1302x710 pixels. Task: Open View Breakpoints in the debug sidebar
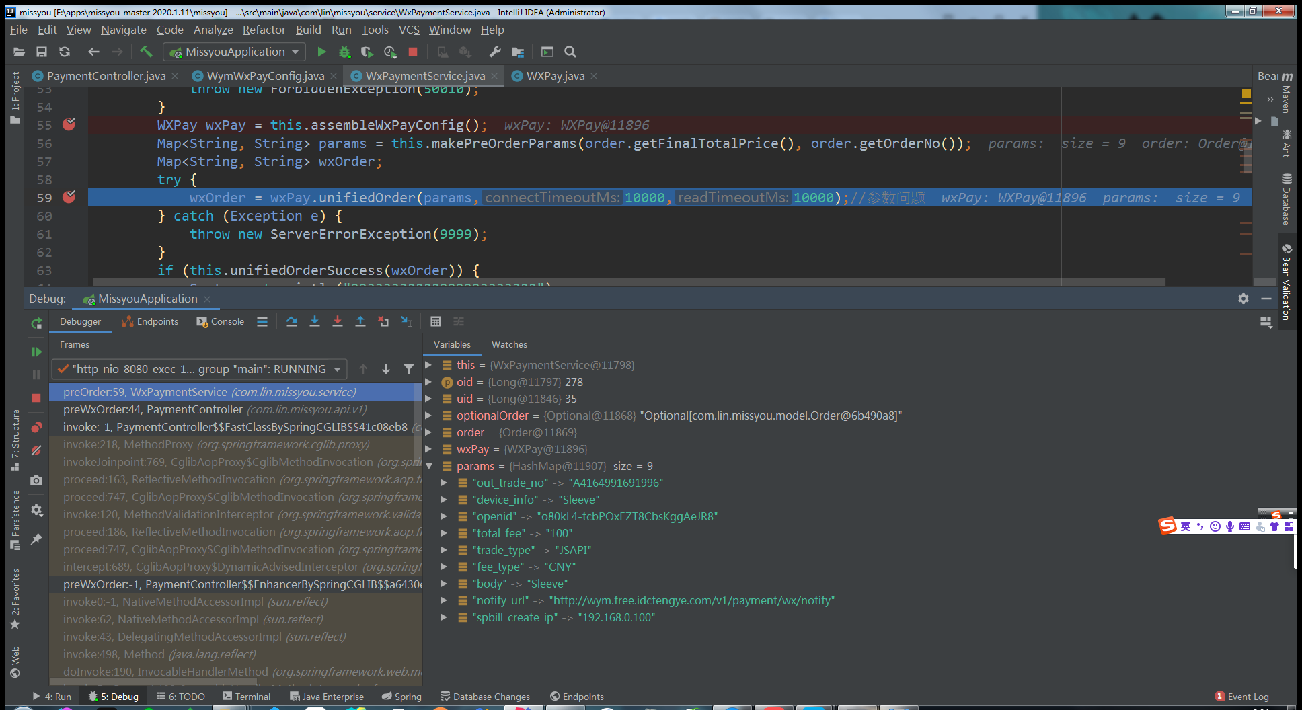pyautogui.click(x=36, y=427)
